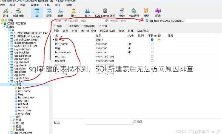Image resolution: width=222 pixels, height=134 pixels.
Task: Toggle not-null checkbox for flag field
Action: click(x=152, y=48)
